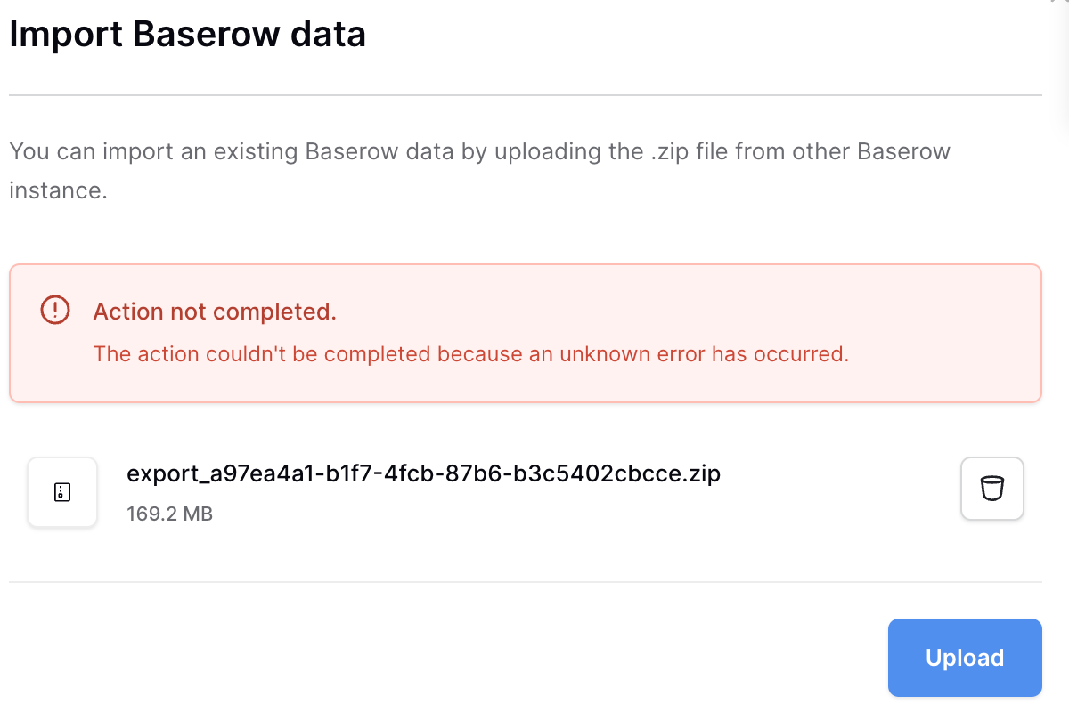1069x712 pixels.
Task: Click blank space between file name and trash icon
Action: 842,489
